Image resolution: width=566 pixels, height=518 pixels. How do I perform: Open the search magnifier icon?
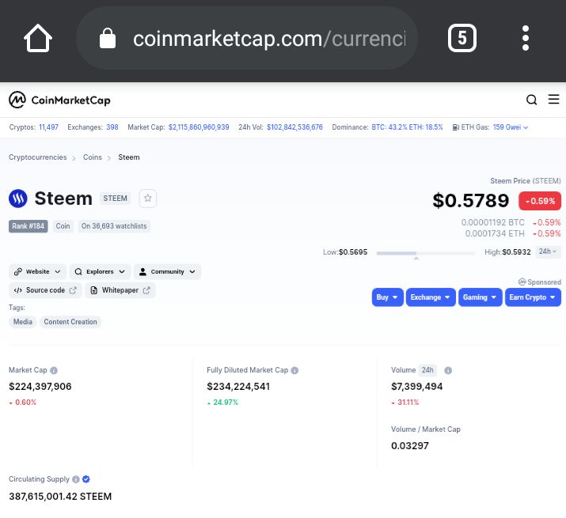pos(531,100)
